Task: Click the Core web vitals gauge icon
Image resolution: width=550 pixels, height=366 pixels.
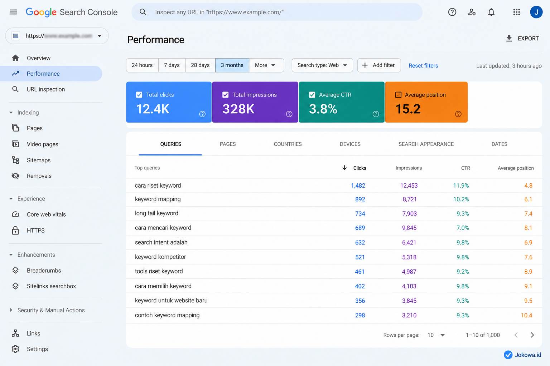Action: (15, 214)
